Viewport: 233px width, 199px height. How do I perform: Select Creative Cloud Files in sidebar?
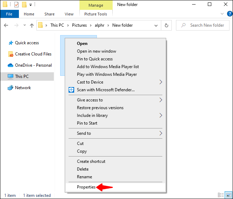pyautogui.click(x=33, y=54)
